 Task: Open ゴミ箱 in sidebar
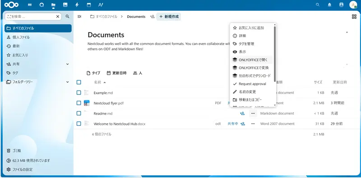point(38,151)
